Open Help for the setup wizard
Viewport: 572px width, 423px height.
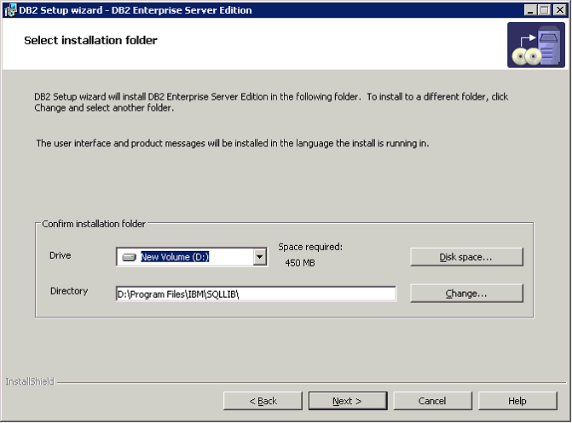pyautogui.click(x=517, y=401)
